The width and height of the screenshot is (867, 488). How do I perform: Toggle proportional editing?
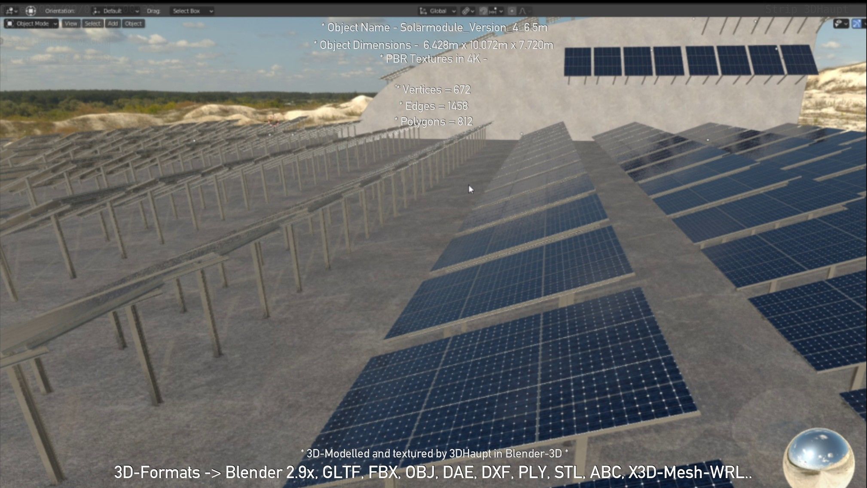coord(512,11)
